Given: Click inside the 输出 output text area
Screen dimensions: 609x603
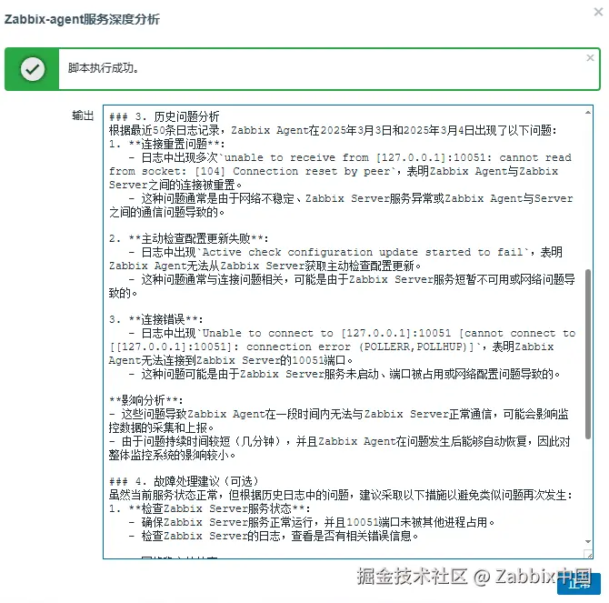Looking at the screenshot, I should point(347,332).
